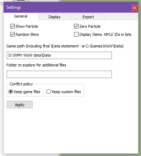141x156 pixels.
Task: Click the Folder to explore label text
Action: coord(36,65)
